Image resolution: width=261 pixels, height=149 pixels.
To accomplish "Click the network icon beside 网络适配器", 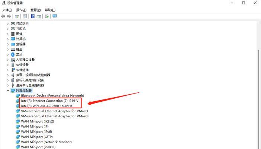I will tap(13, 91).
